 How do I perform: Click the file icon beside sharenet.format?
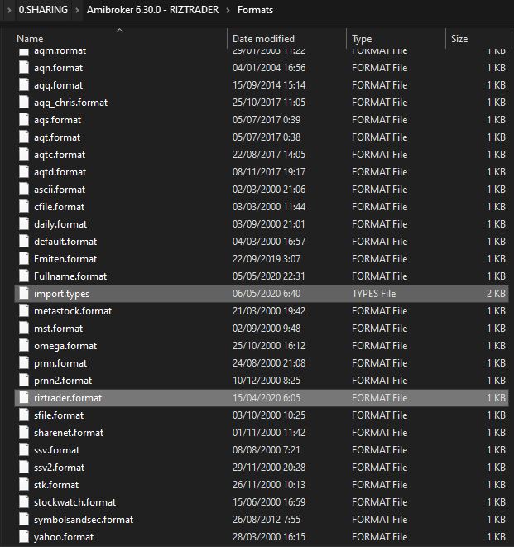(x=24, y=433)
